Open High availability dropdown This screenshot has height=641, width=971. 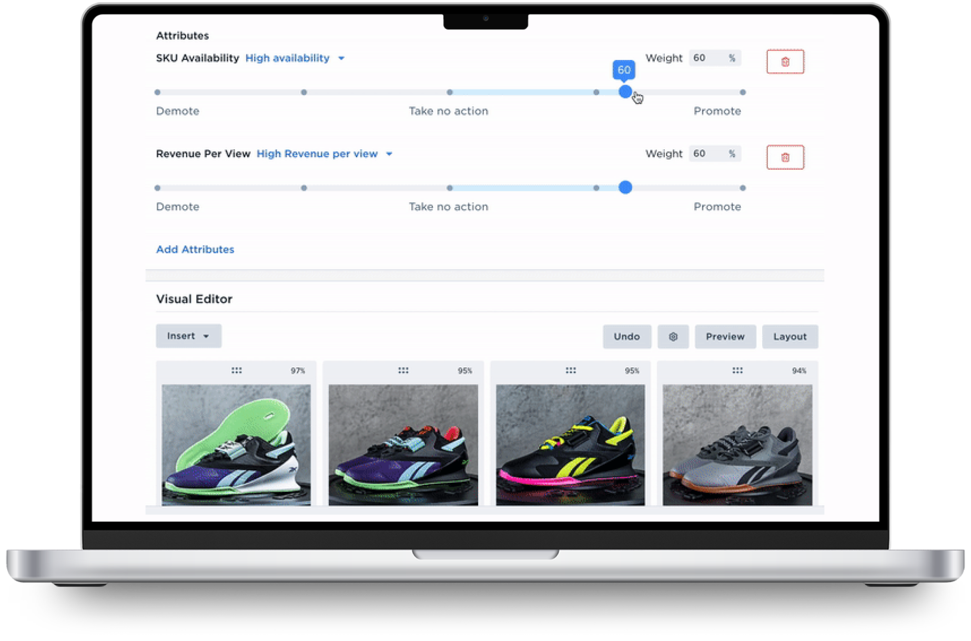tap(295, 58)
